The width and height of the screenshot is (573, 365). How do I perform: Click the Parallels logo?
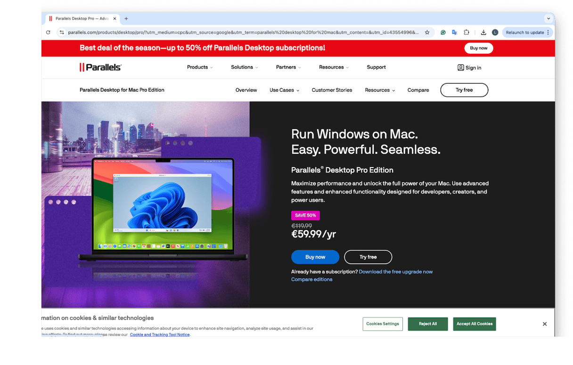pos(100,67)
